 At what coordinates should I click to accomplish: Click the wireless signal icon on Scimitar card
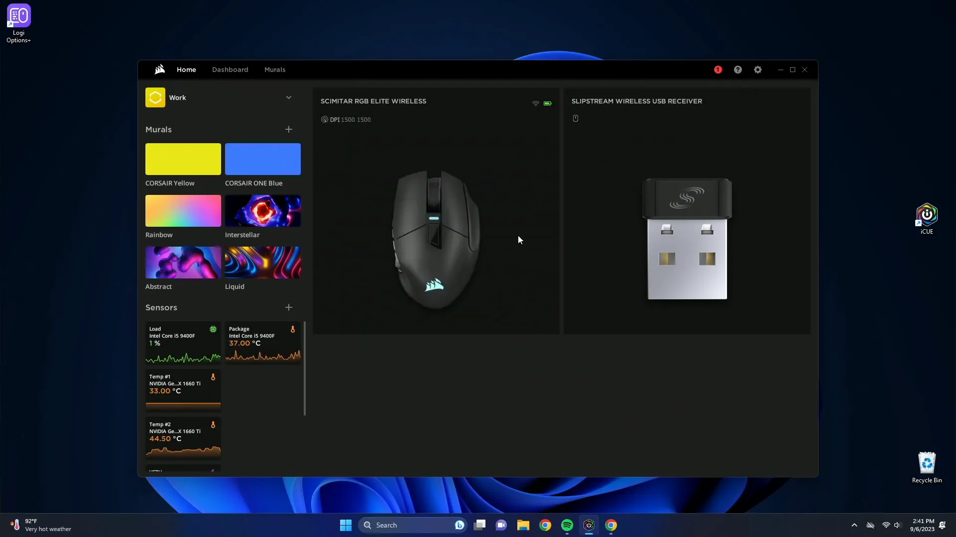coord(535,103)
